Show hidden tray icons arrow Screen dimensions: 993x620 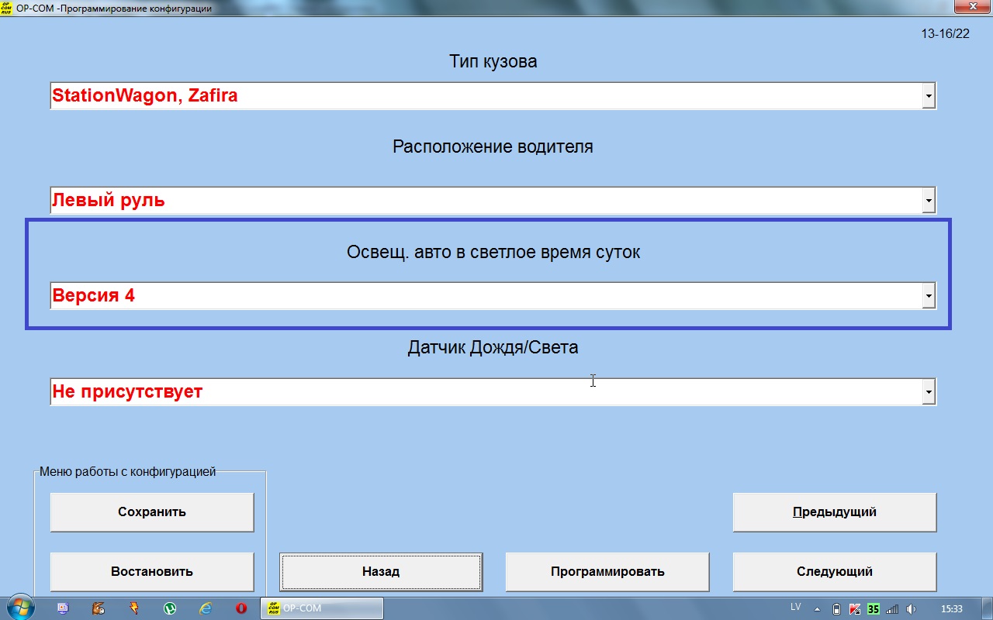[817, 609]
